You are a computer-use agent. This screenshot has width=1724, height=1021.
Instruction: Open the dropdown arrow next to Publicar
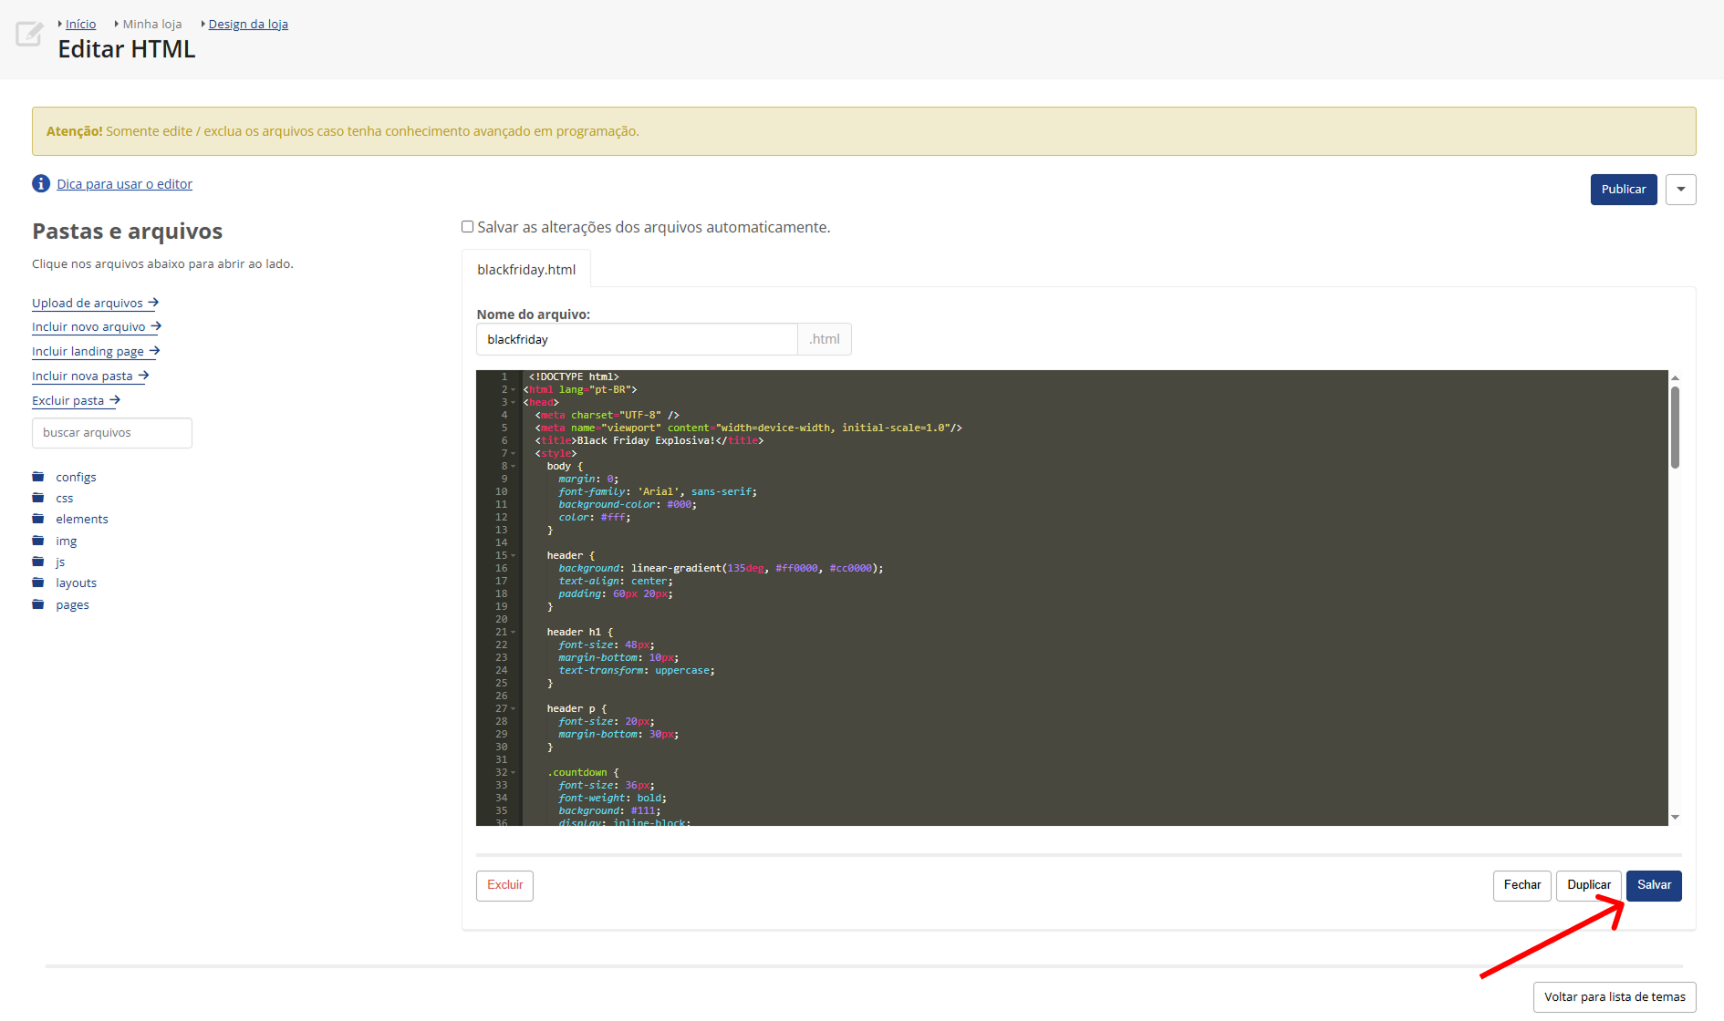[1680, 190]
